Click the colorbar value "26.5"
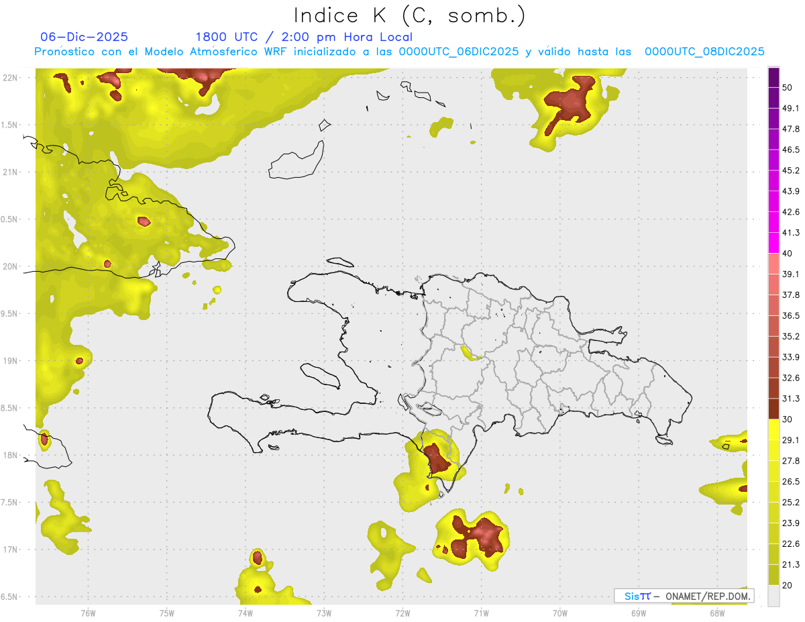 [791, 481]
